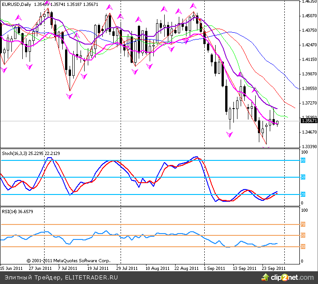Click the fractal arrow below mid-September low
Screen dimensions: 318x284
[230, 135]
